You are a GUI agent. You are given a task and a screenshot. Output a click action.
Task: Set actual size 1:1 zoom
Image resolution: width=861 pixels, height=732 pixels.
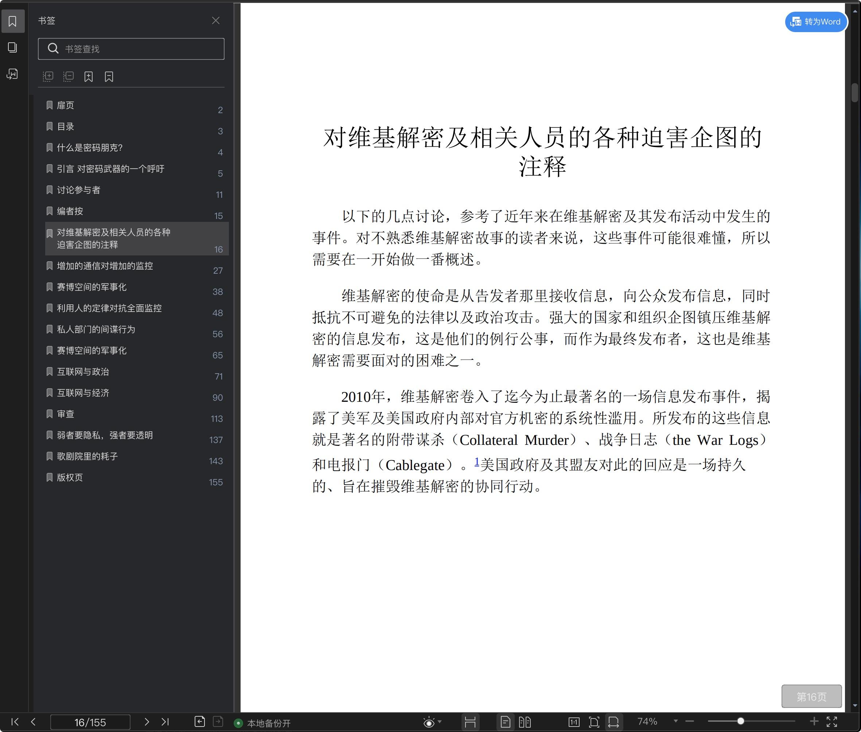click(574, 722)
